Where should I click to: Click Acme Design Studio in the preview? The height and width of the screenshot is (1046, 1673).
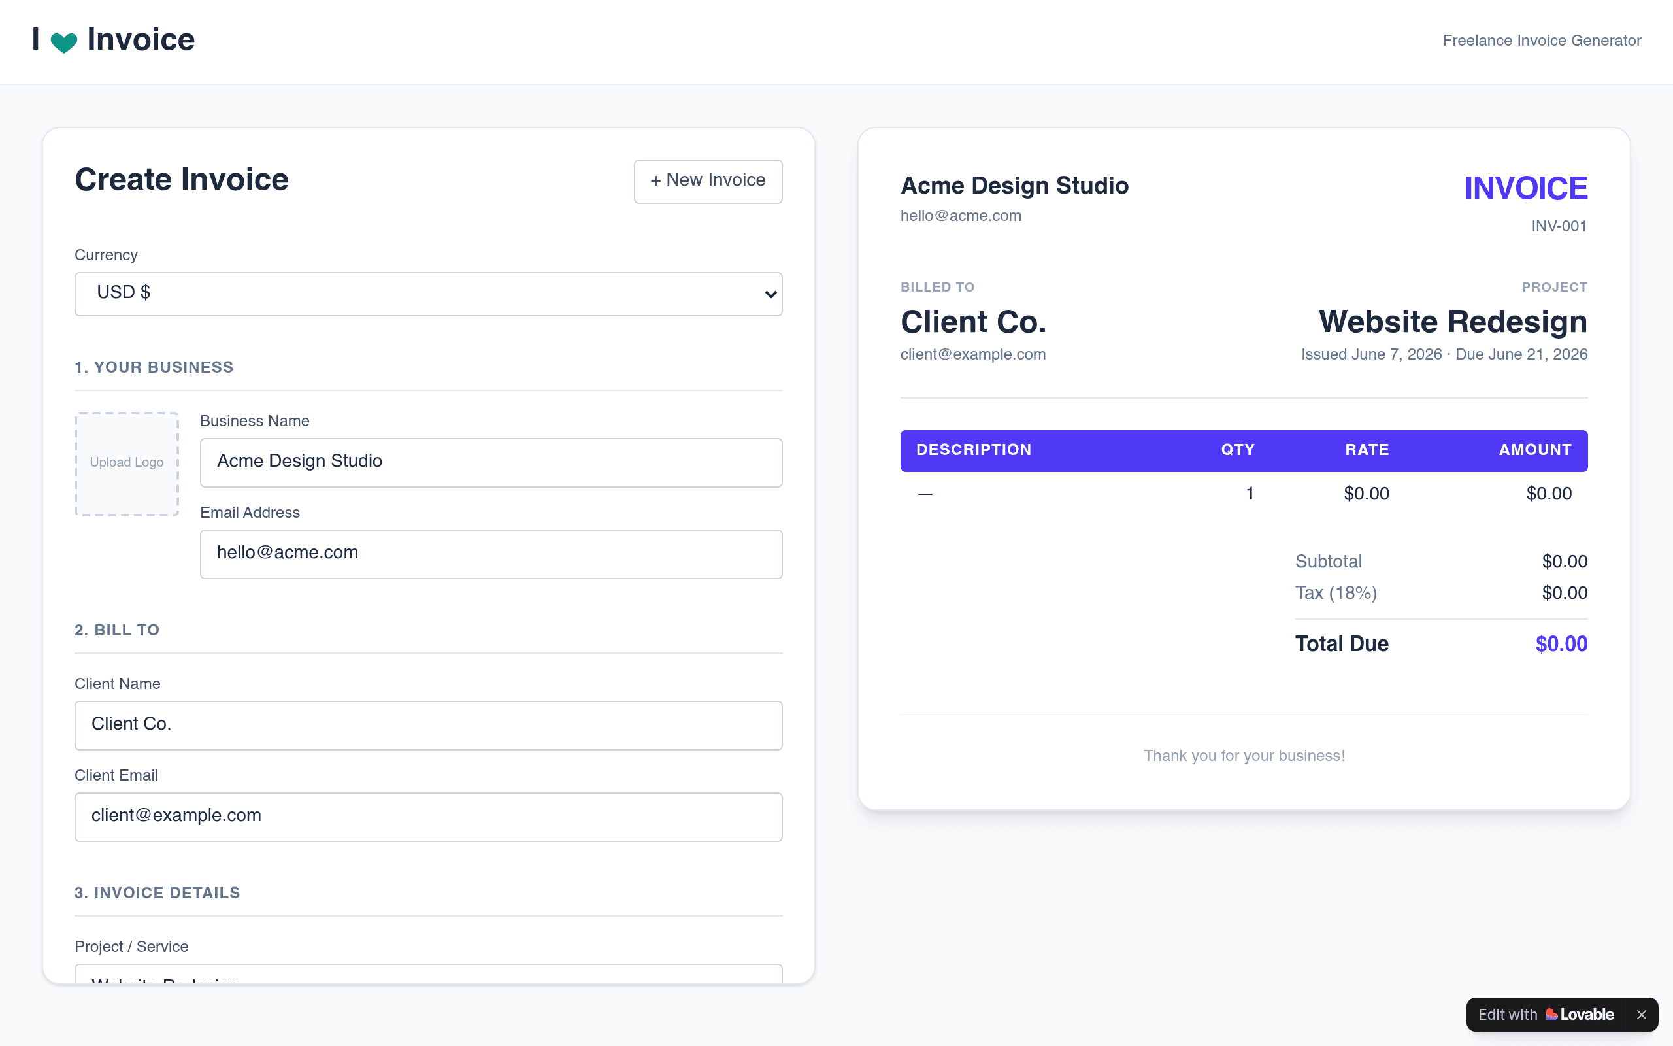pos(1014,186)
